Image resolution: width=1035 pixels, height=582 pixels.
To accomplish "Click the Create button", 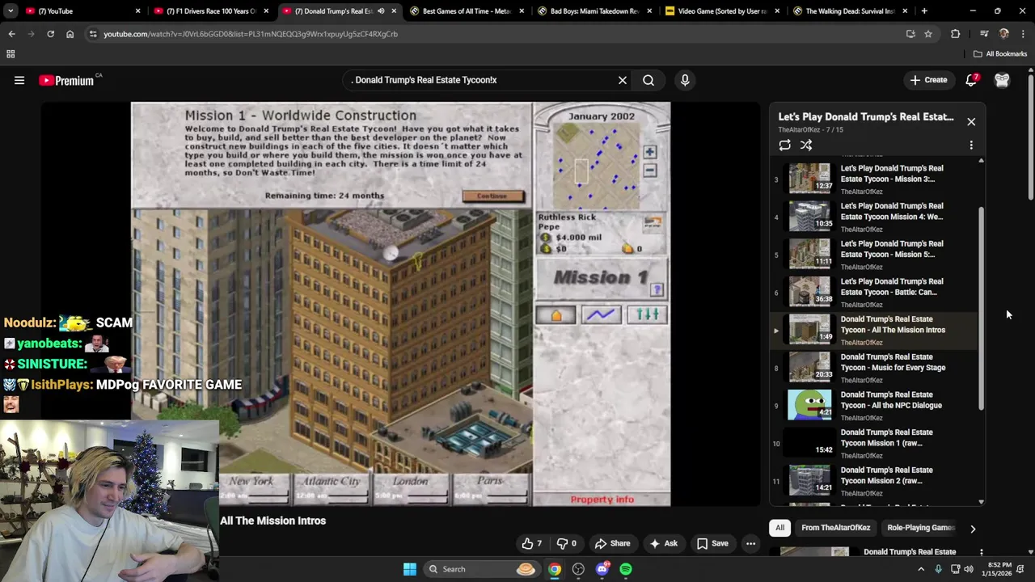I will [928, 80].
